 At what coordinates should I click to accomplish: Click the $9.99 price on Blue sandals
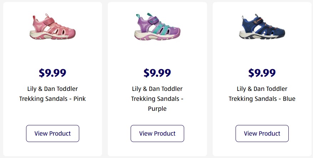(262, 73)
